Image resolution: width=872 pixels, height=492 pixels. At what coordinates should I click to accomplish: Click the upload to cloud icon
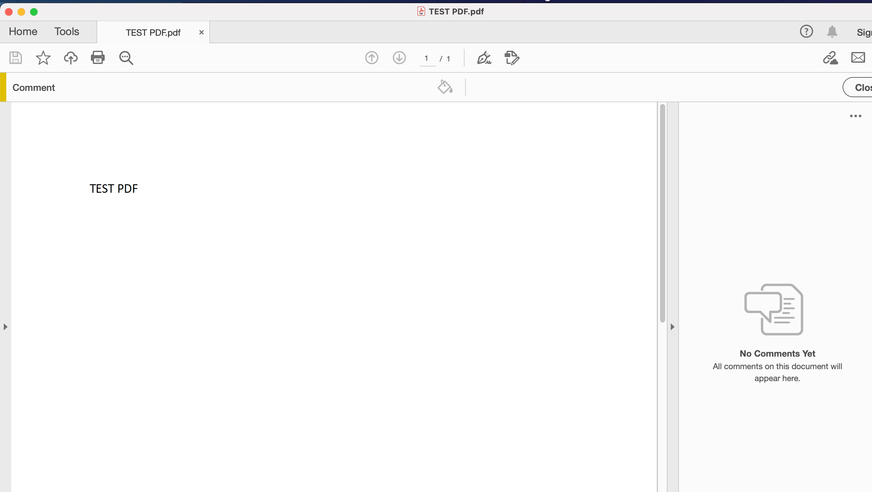(71, 58)
